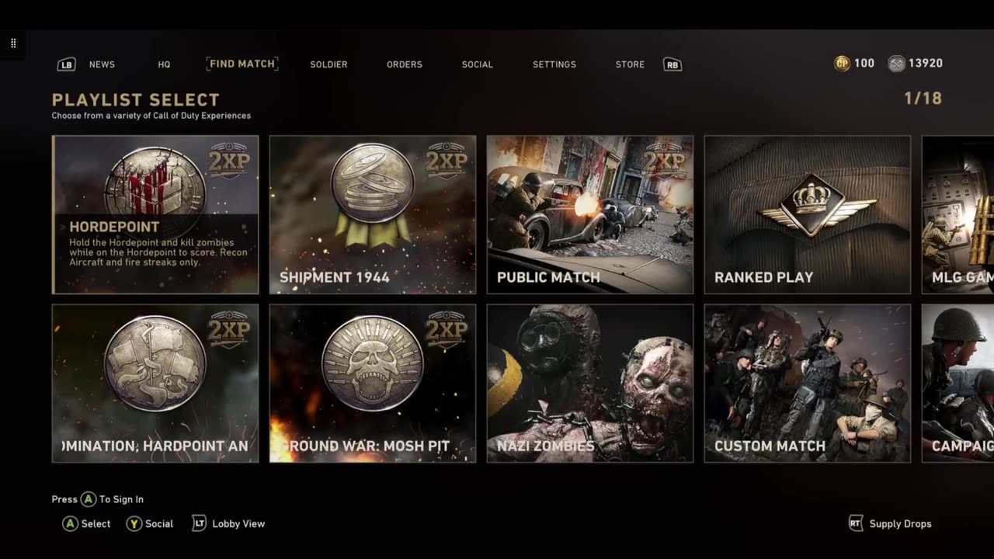Open the NEWS tab
994x559 pixels.
(102, 64)
